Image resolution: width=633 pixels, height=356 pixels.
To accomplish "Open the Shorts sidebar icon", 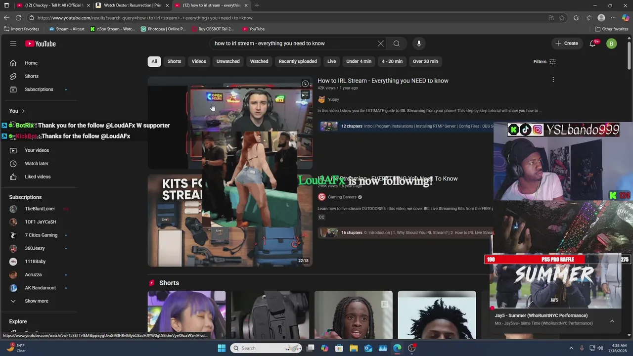I will point(13,76).
